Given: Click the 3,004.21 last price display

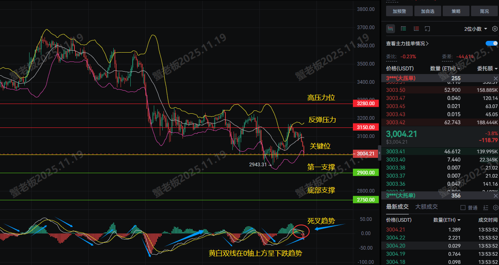Looking at the screenshot, I should pyautogui.click(x=401, y=134).
